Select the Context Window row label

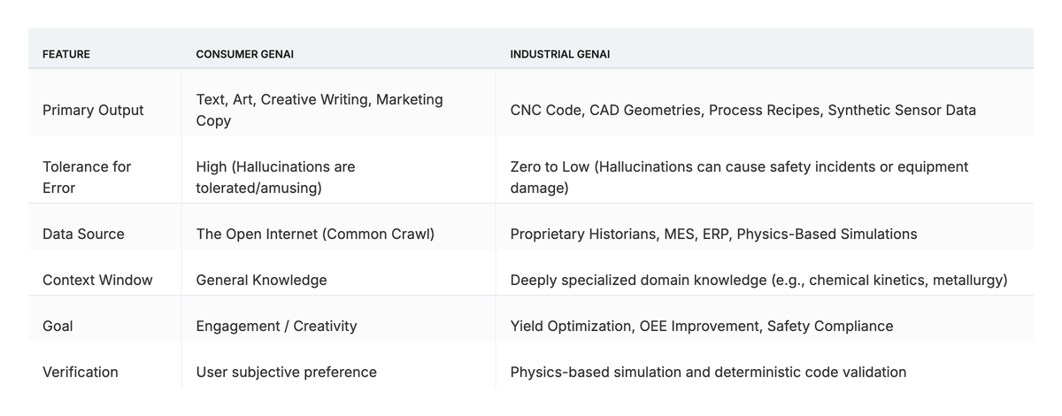pos(97,280)
